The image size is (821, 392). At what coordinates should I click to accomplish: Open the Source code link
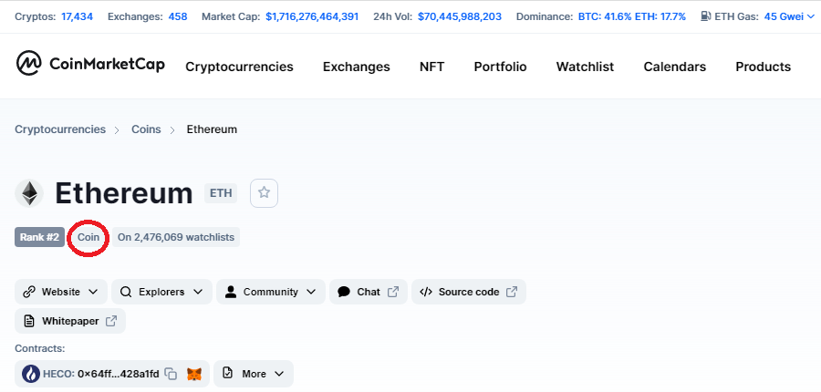coord(468,292)
